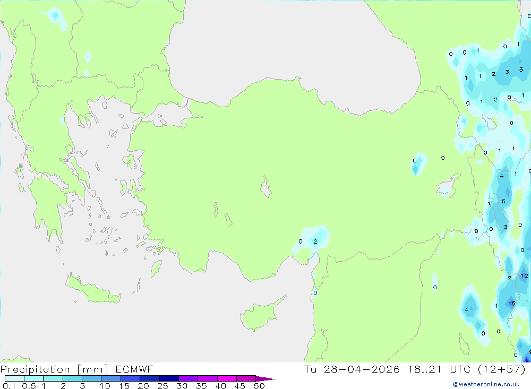531x389 pixels.
Task: Click the legend label "30"
Action: (182, 386)
